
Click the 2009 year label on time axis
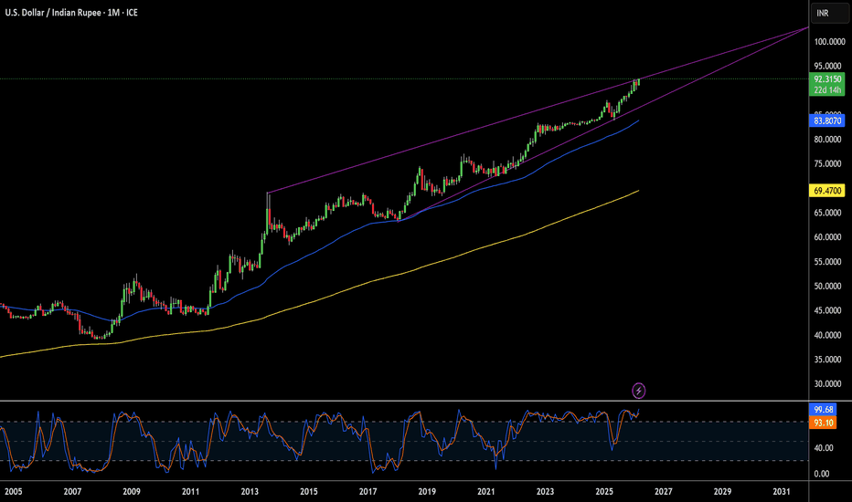coord(132,492)
